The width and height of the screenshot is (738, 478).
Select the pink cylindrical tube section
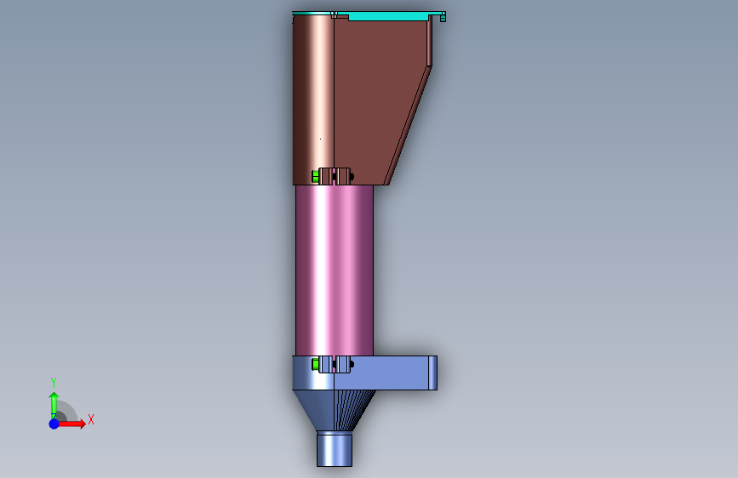click(335, 270)
